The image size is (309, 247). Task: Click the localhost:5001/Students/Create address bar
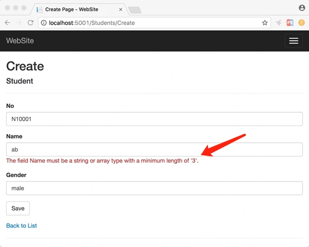pyautogui.click(x=154, y=23)
